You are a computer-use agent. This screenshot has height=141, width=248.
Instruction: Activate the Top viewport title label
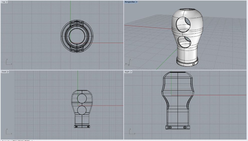[3, 2]
